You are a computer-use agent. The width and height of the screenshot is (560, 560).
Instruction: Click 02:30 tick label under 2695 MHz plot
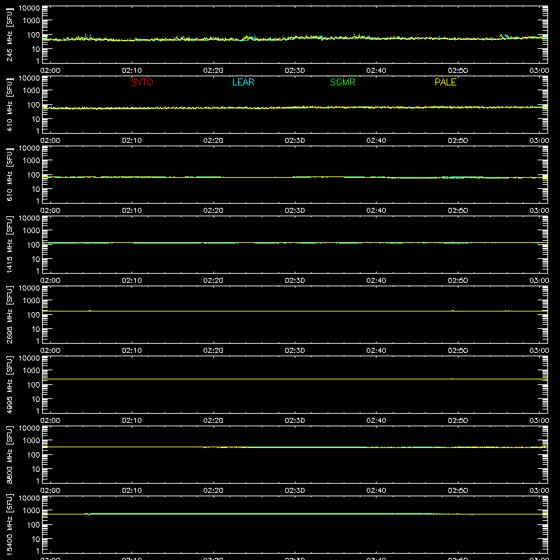coord(295,351)
